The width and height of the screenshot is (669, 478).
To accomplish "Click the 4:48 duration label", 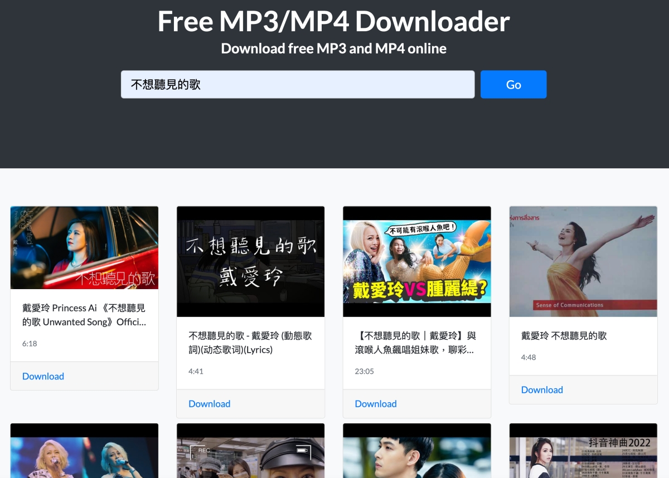I will click(x=529, y=357).
